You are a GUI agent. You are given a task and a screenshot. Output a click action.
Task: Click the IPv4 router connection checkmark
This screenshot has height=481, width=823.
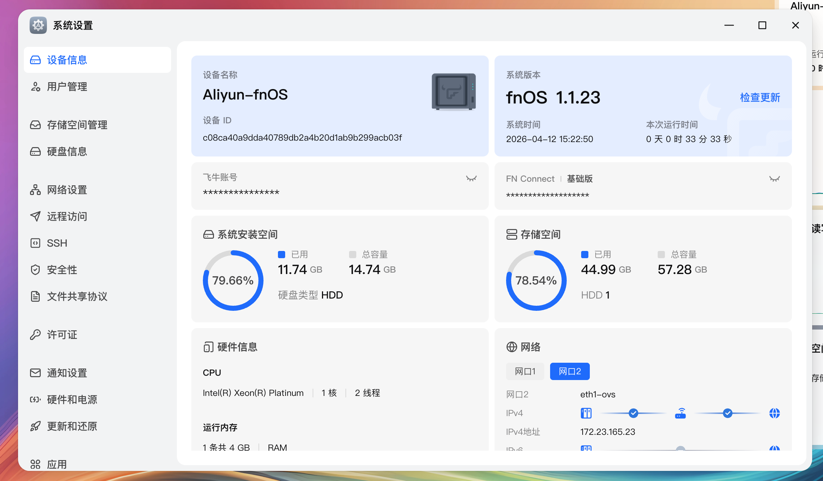(633, 413)
